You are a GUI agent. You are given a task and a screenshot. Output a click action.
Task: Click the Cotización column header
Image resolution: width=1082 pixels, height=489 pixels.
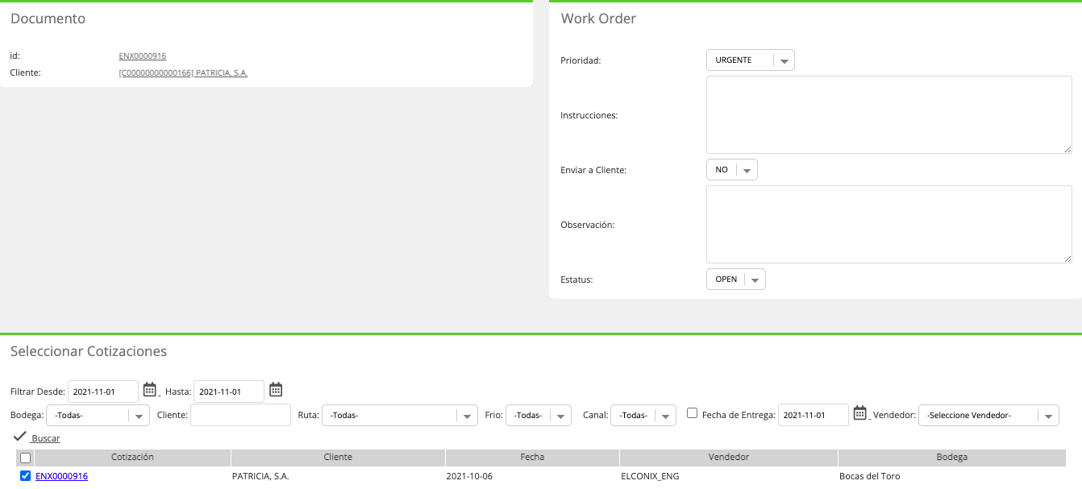point(132,458)
